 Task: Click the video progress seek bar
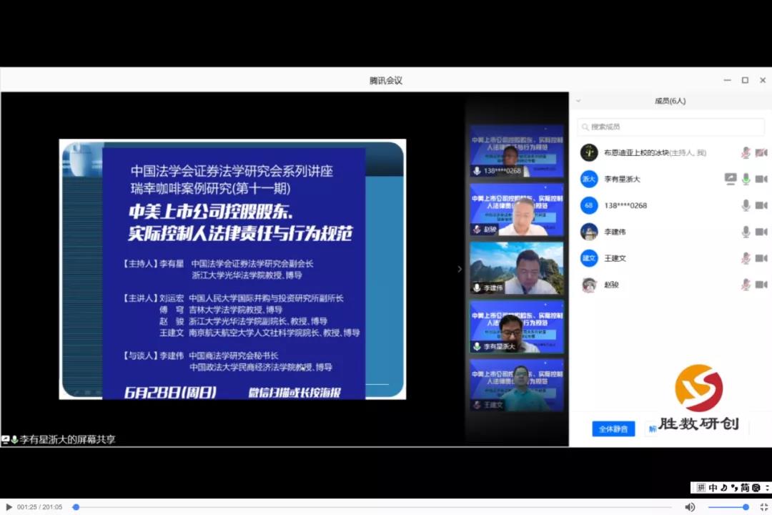[x=372, y=506]
